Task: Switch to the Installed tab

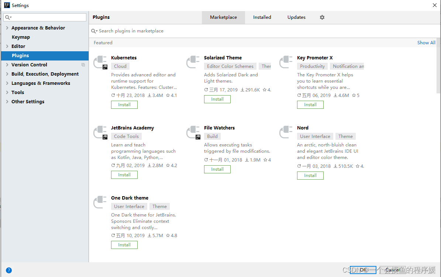Action: [x=262, y=17]
